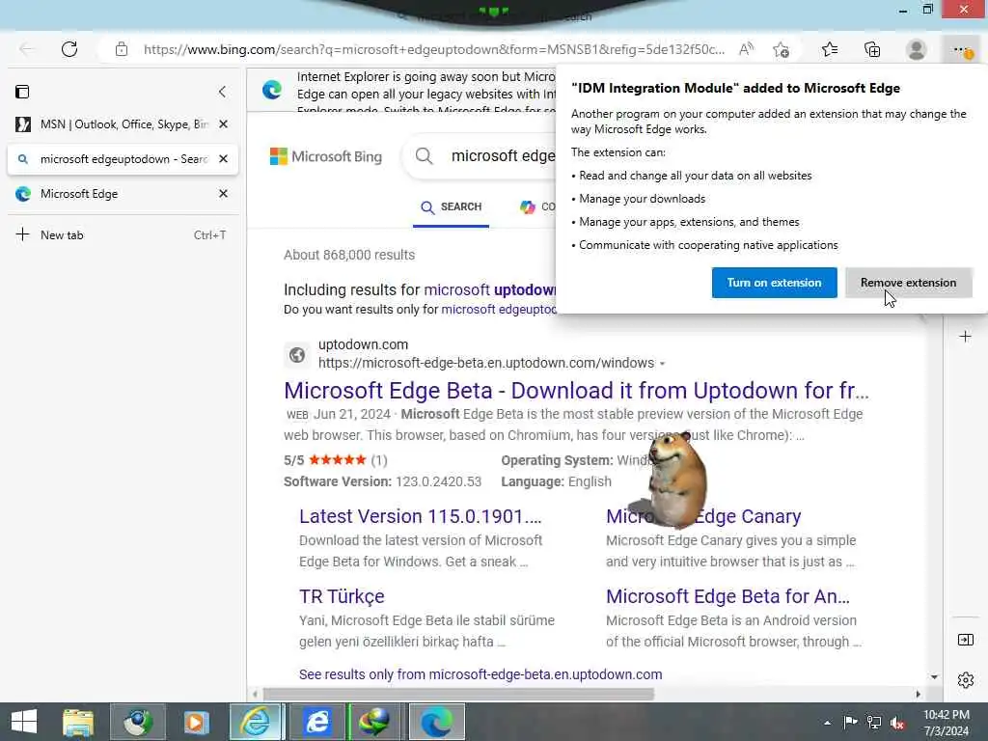Click the hide sidebar panel icon
Image resolution: width=988 pixels, height=741 pixels.
pos(965,641)
